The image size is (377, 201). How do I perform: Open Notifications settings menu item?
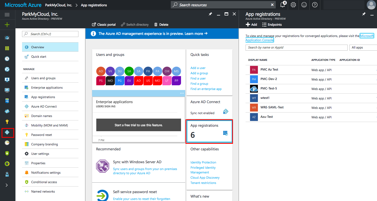pos(50,173)
